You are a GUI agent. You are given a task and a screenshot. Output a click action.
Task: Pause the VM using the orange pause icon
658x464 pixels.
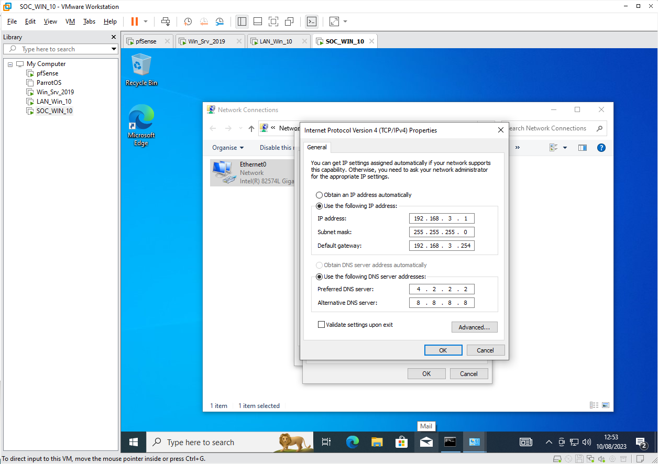point(135,21)
